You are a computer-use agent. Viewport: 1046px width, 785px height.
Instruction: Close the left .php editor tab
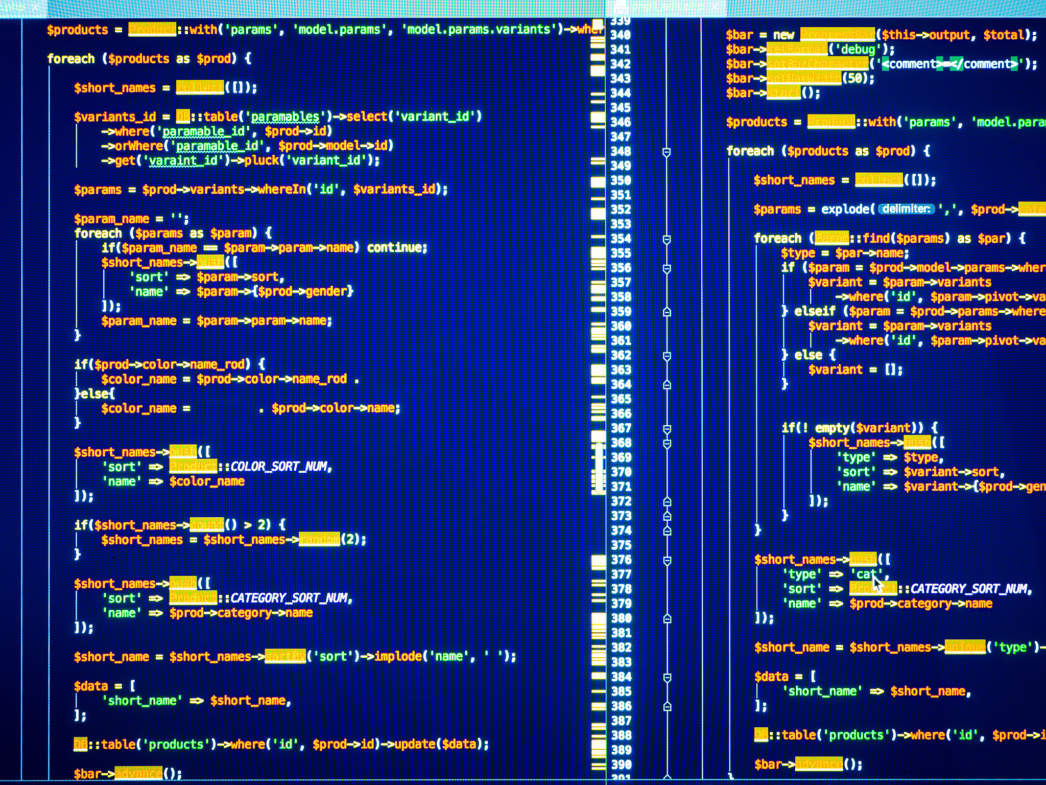35,7
